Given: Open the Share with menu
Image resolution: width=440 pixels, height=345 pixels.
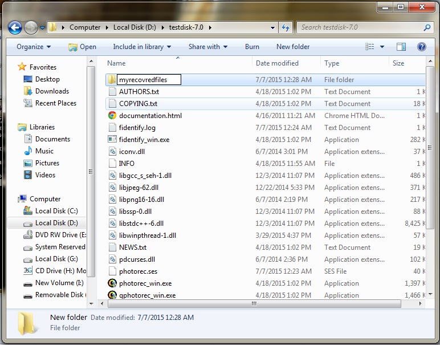Looking at the screenshot, I should 208,47.
